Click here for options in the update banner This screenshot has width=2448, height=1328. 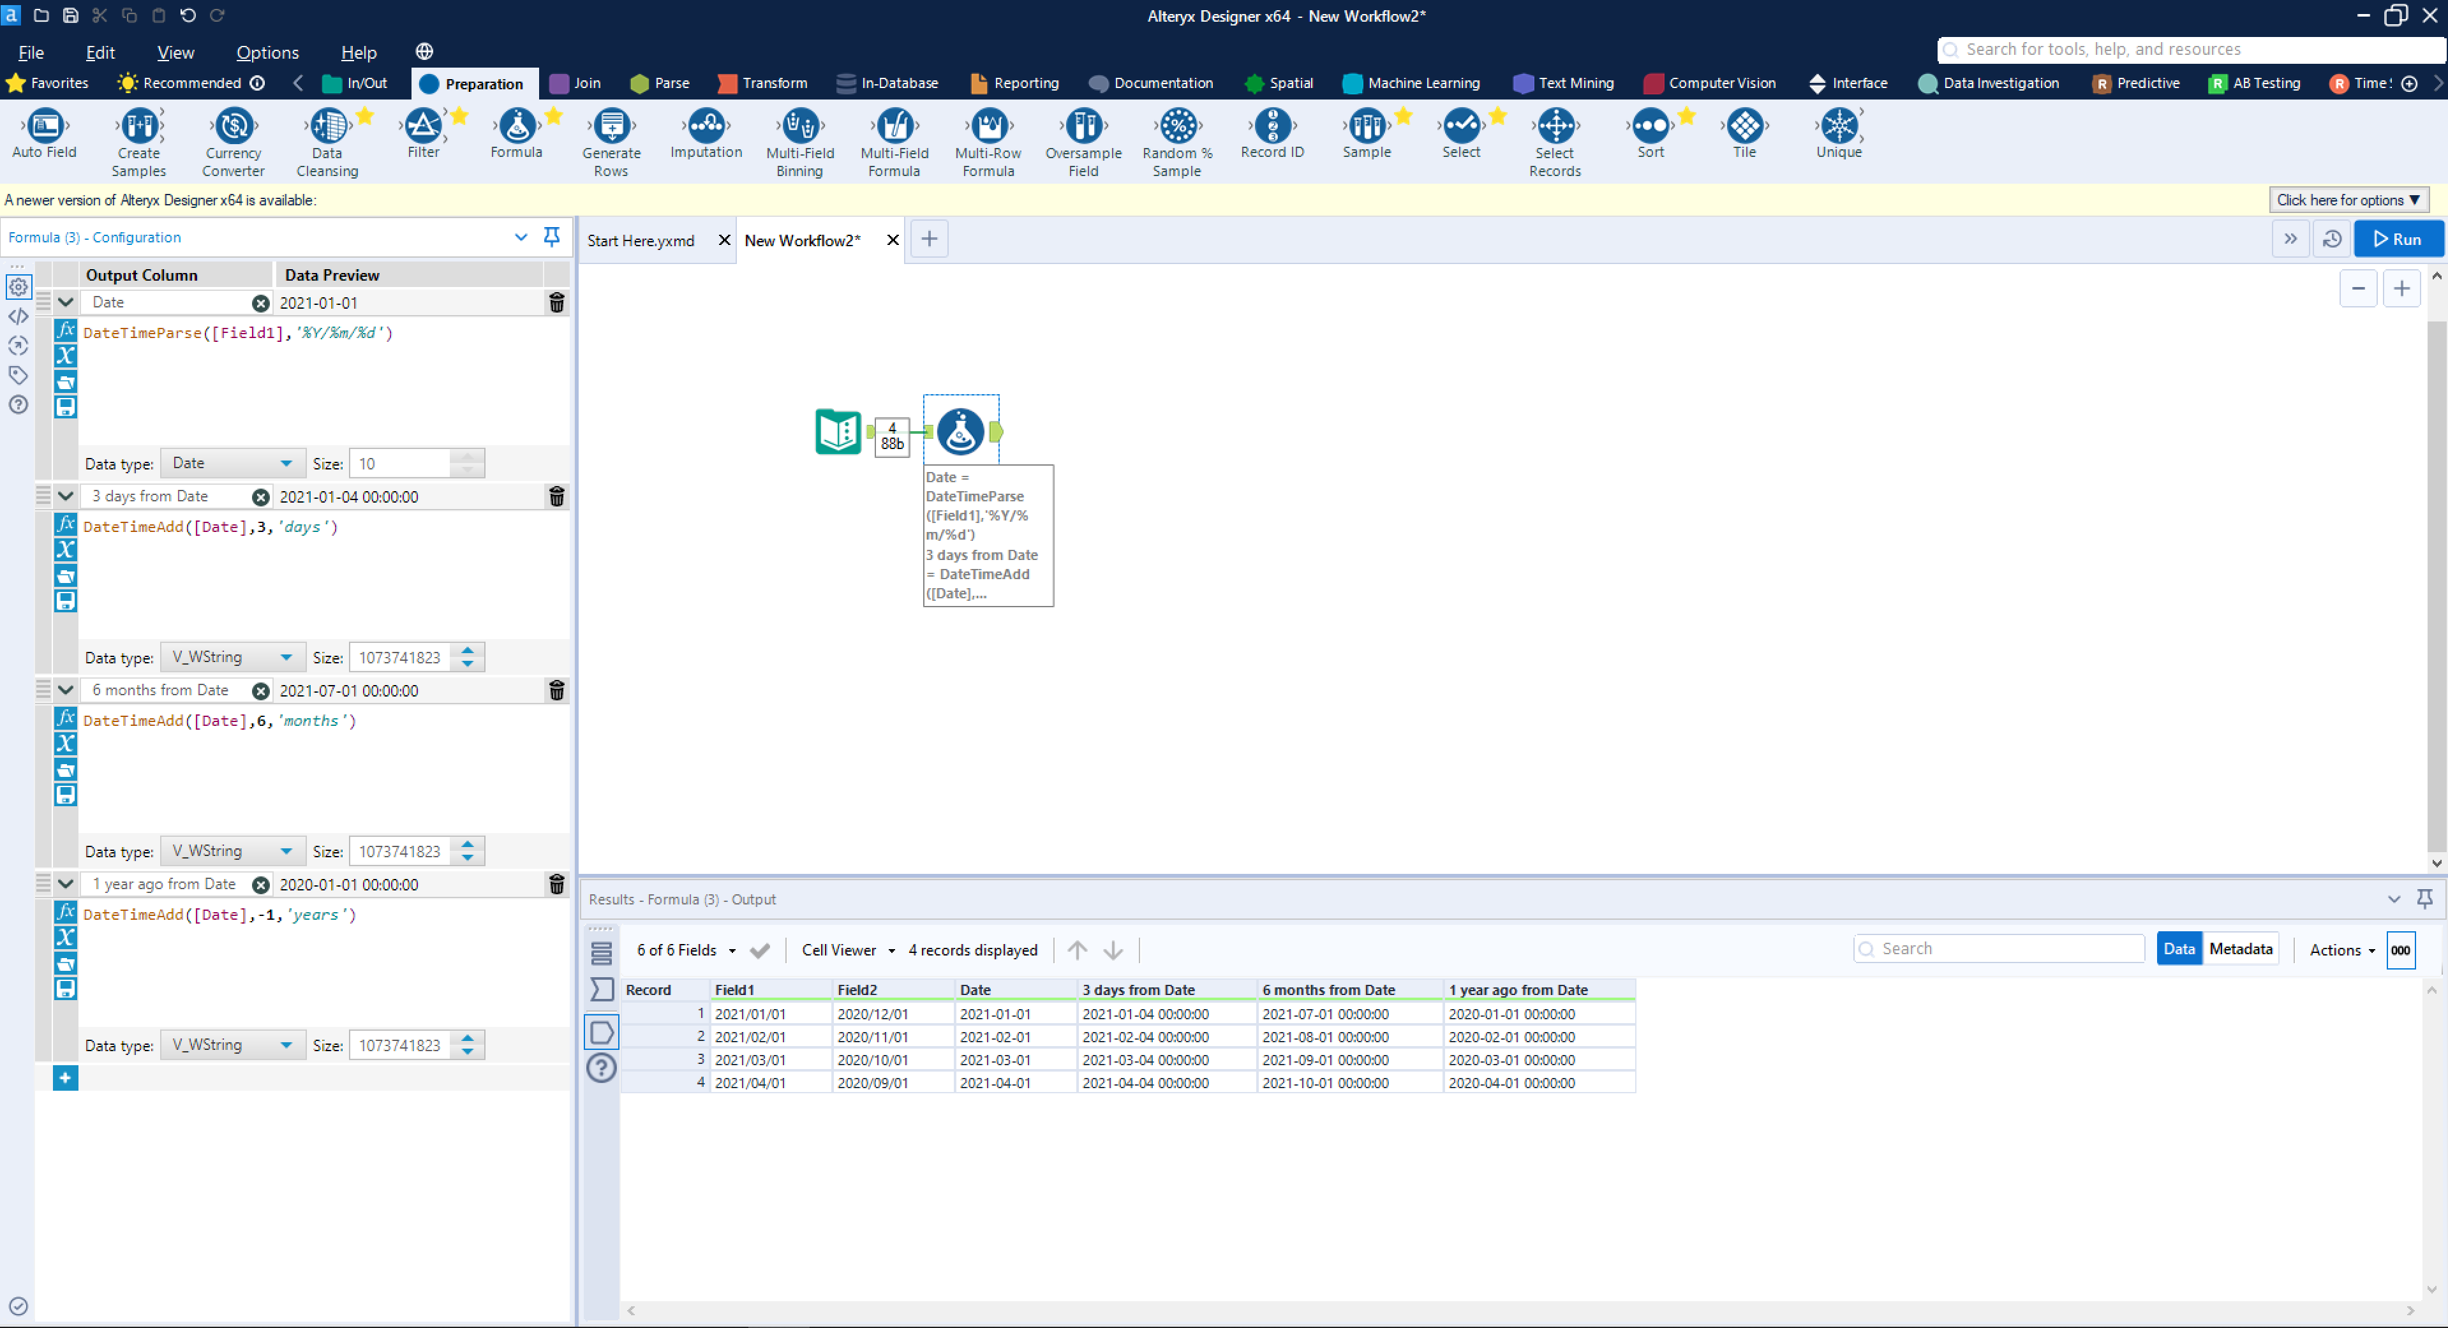pyautogui.click(x=2348, y=200)
